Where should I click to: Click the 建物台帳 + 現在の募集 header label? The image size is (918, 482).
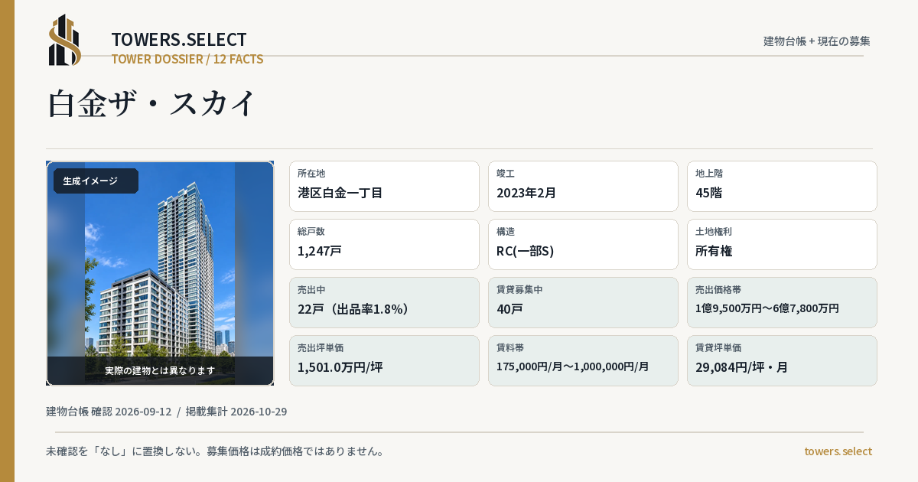(x=817, y=41)
